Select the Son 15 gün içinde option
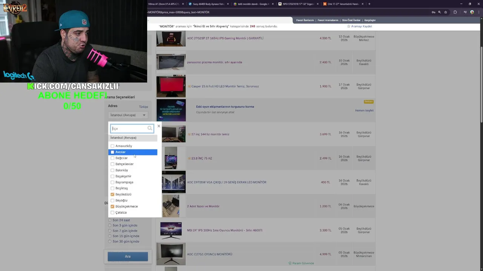 pos(110,236)
